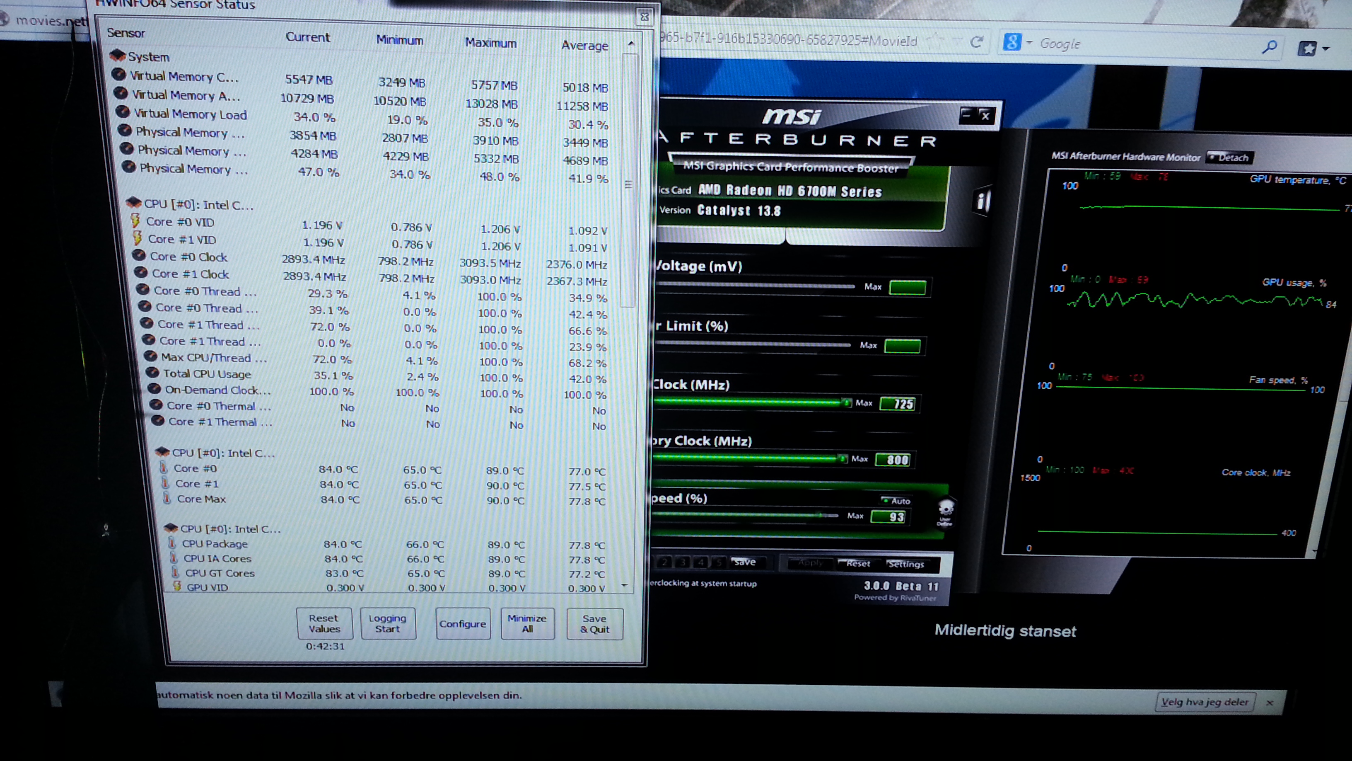This screenshot has width=1352, height=761.
Task: Click the Average column header
Action: point(585,46)
